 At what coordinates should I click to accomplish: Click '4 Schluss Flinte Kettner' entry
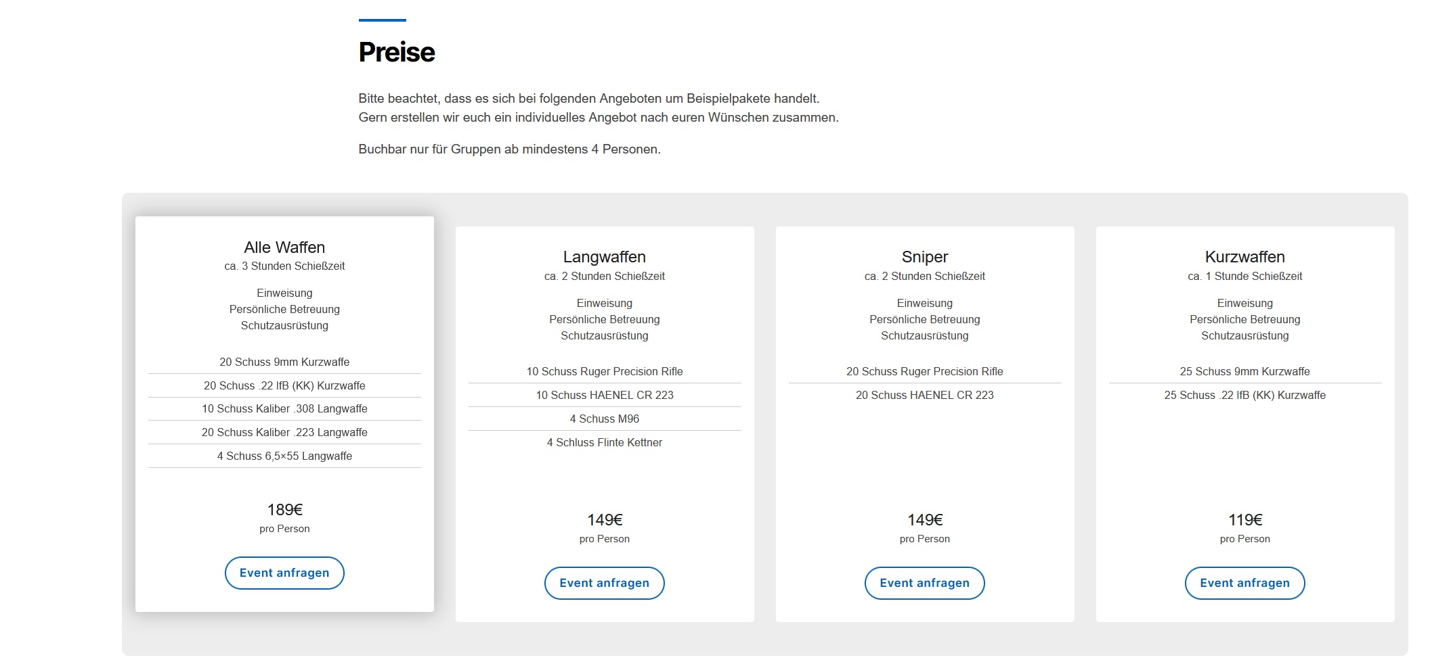604,442
